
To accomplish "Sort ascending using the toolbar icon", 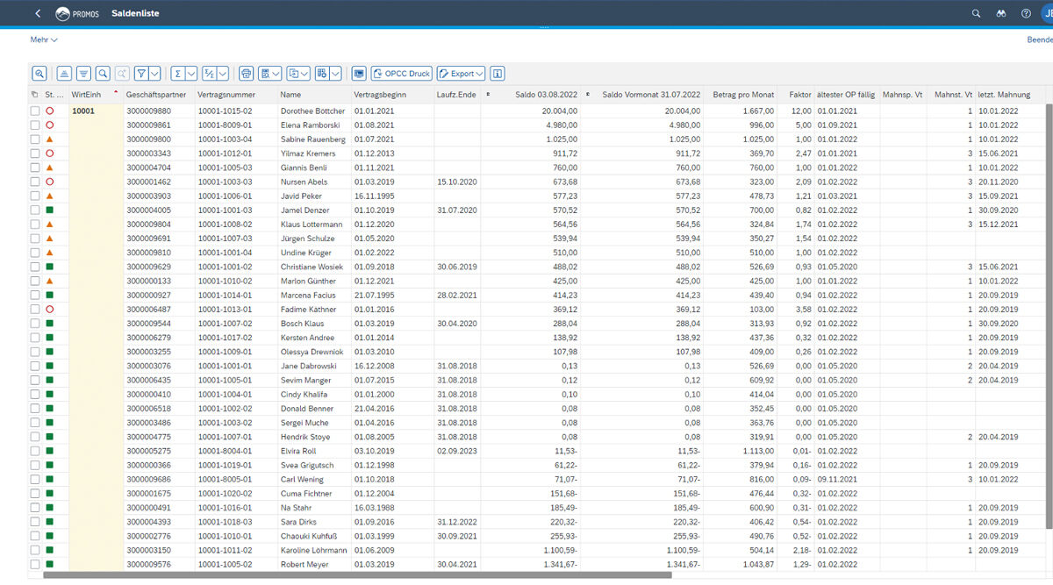I will 64,74.
